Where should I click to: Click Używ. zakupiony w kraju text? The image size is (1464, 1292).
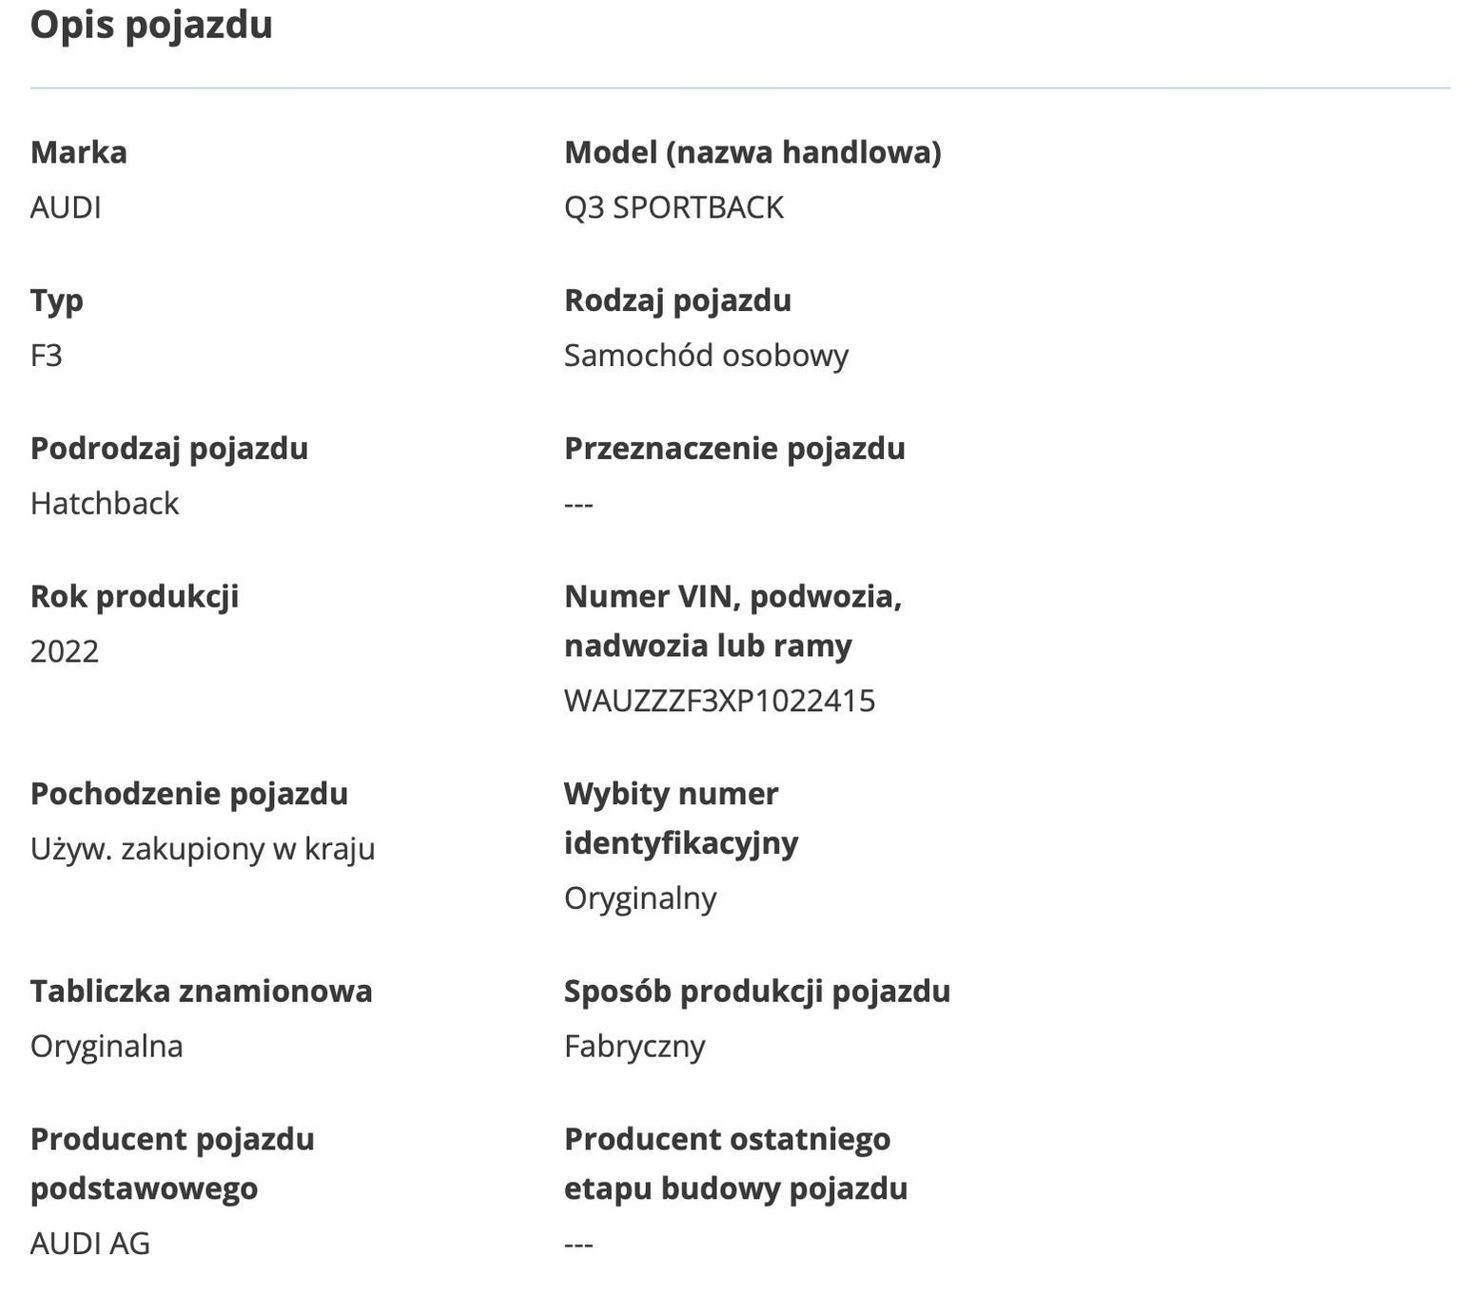coord(203,849)
